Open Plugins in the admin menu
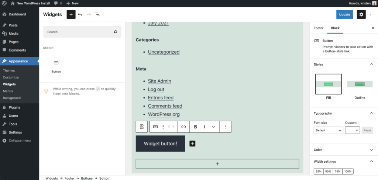Screen dimensions: 378x180 [14, 107]
